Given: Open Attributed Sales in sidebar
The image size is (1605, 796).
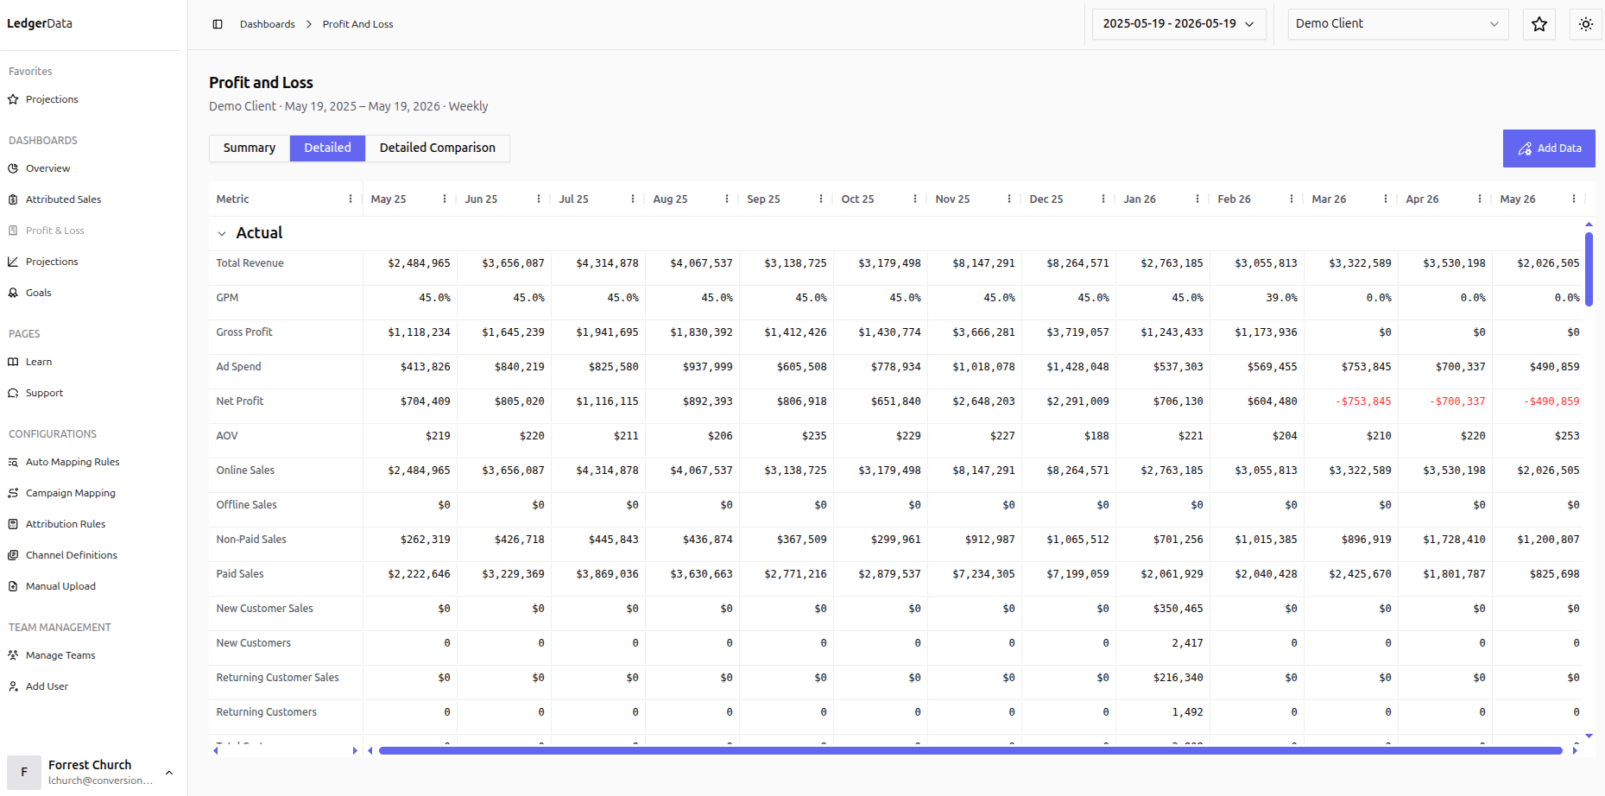Looking at the screenshot, I should click(63, 199).
